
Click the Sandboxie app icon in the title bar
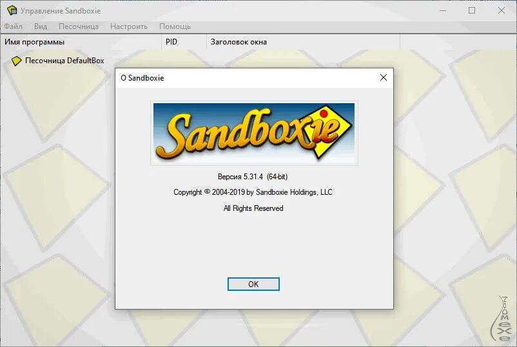pos(12,10)
